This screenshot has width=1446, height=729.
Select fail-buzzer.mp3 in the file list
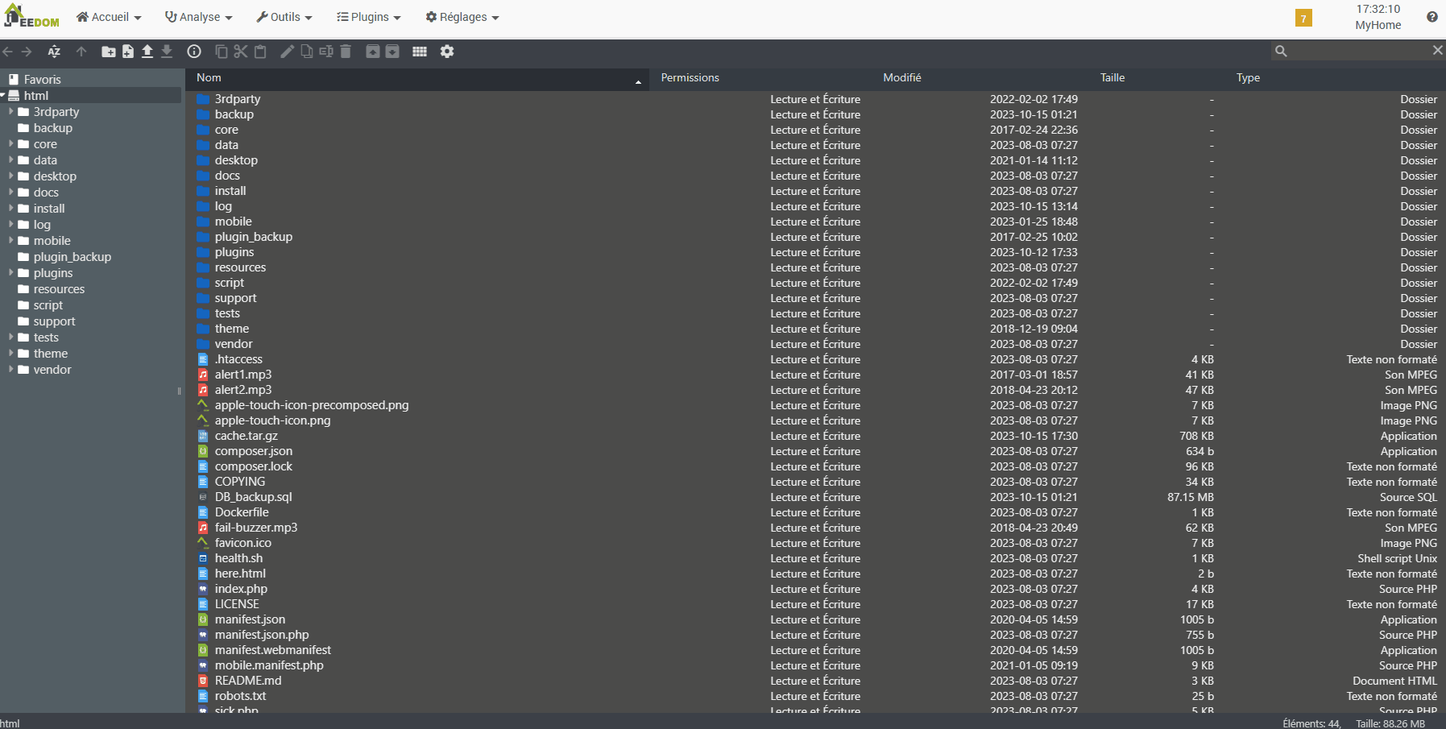click(x=815, y=528)
